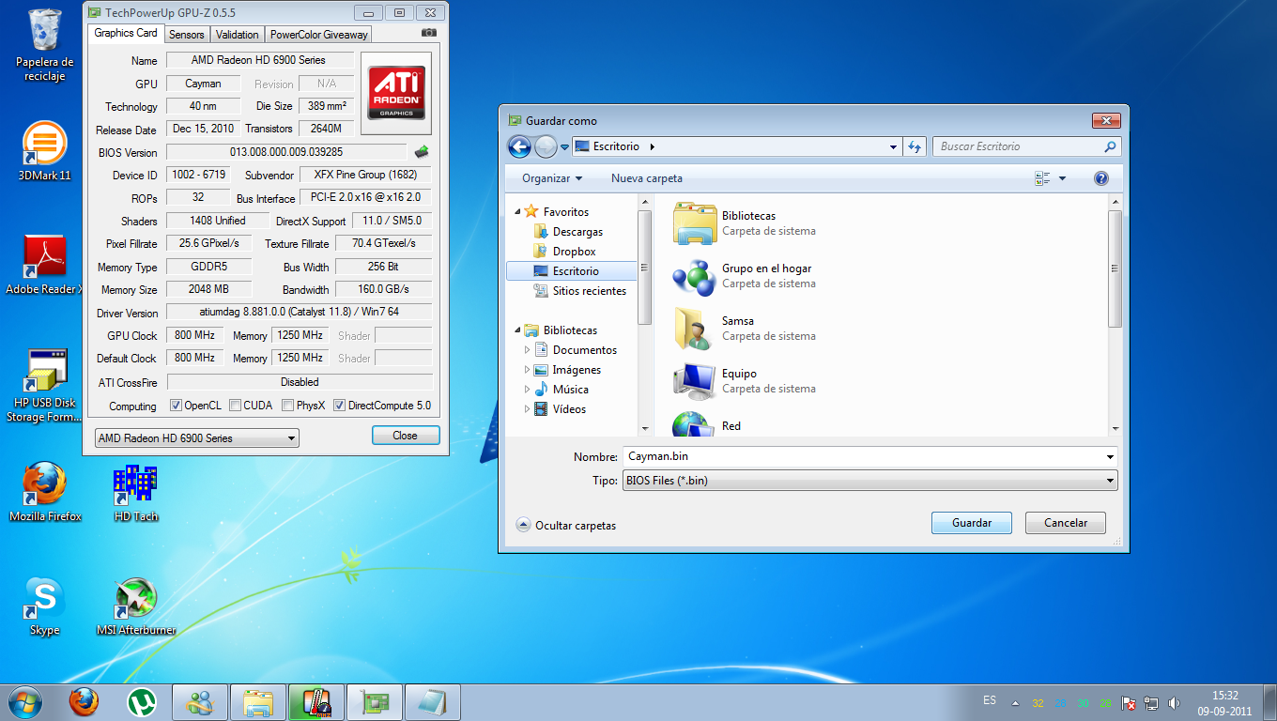This screenshot has height=721, width=1277.
Task: Click the ATI Radeon logo in GPU-Z
Action: (x=396, y=93)
